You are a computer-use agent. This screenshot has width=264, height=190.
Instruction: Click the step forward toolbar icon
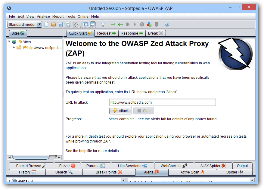pyautogui.click(x=128, y=25)
